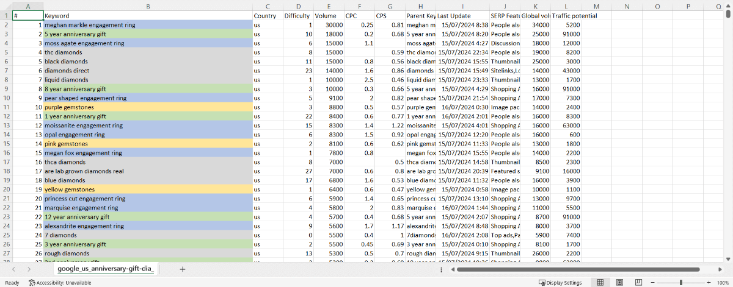Select row 10 header

tap(5, 107)
